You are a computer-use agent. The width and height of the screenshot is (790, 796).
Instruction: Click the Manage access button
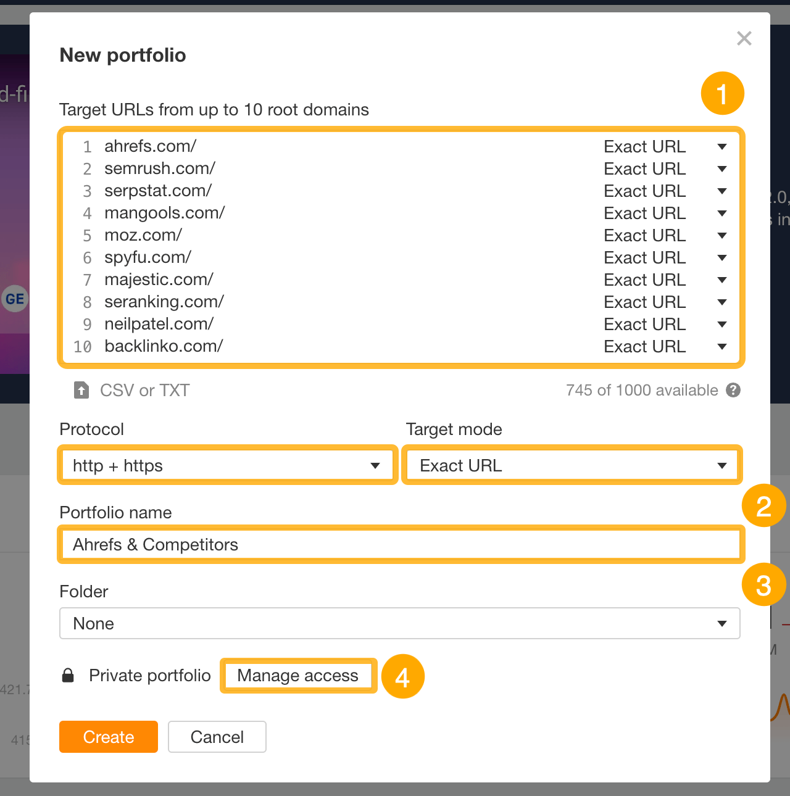[x=298, y=676]
